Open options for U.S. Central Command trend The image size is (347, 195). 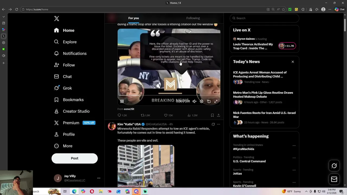click(294, 158)
